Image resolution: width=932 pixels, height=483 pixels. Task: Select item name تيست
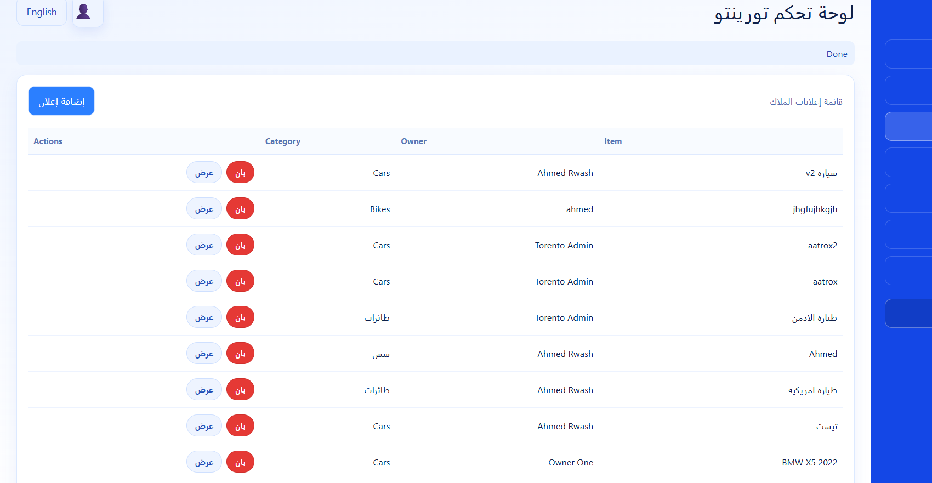click(827, 427)
